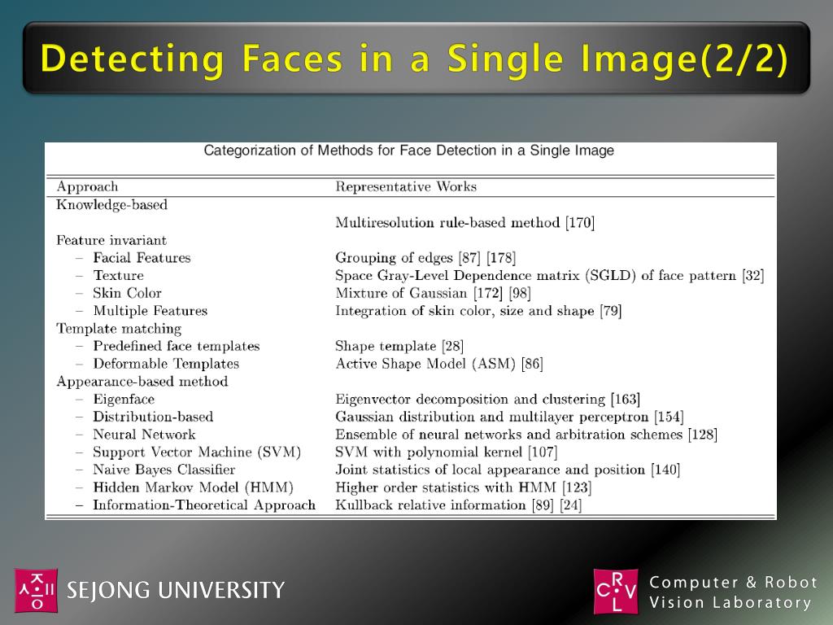Select 'Hidden Markov Model (HMM)' entry

194,487
